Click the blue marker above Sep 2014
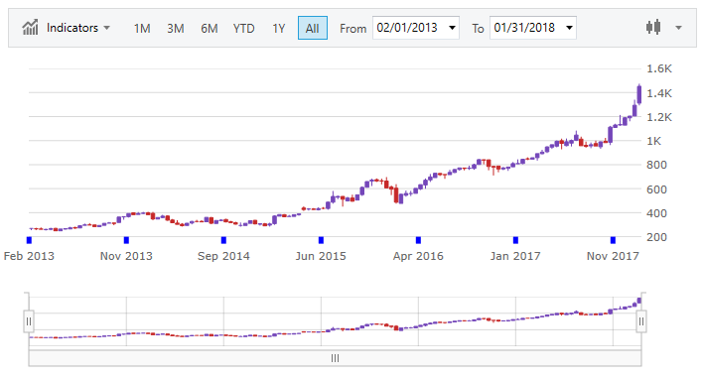The image size is (702, 376). point(223,240)
